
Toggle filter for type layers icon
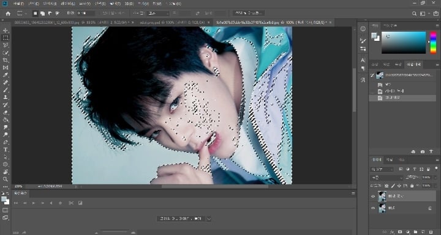click(x=415, y=169)
